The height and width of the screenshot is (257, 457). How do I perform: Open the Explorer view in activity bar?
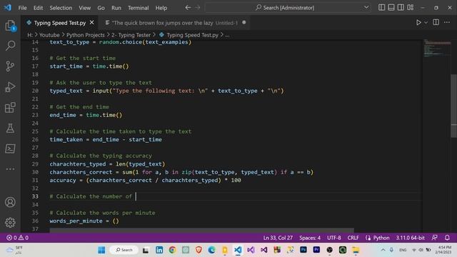click(x=11, y=26)
